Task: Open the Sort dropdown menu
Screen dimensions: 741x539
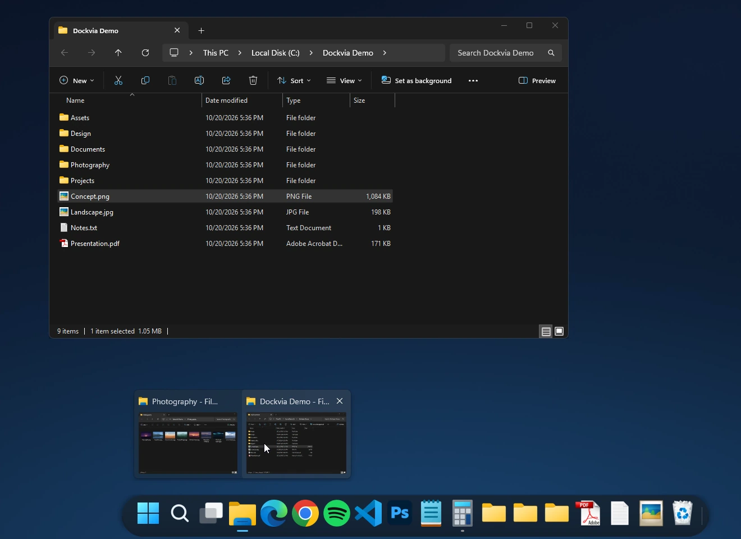Action: coord(294,80)
